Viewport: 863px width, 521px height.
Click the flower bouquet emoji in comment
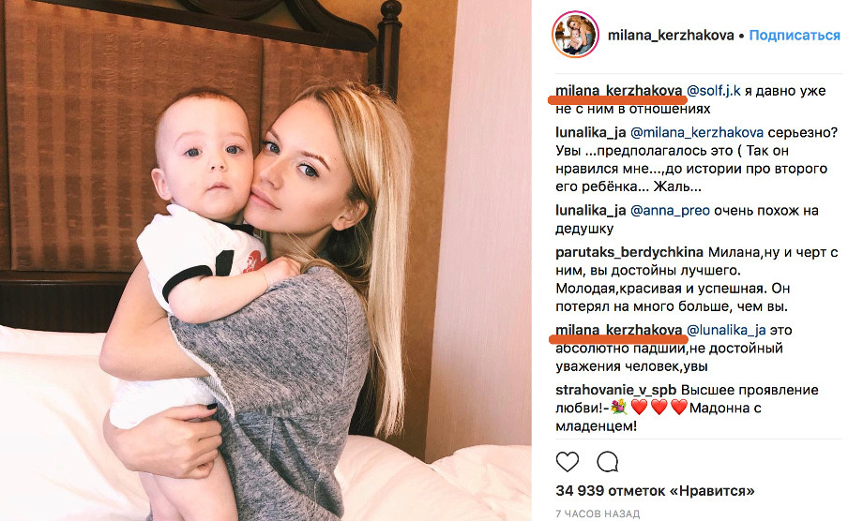point(620,408)
